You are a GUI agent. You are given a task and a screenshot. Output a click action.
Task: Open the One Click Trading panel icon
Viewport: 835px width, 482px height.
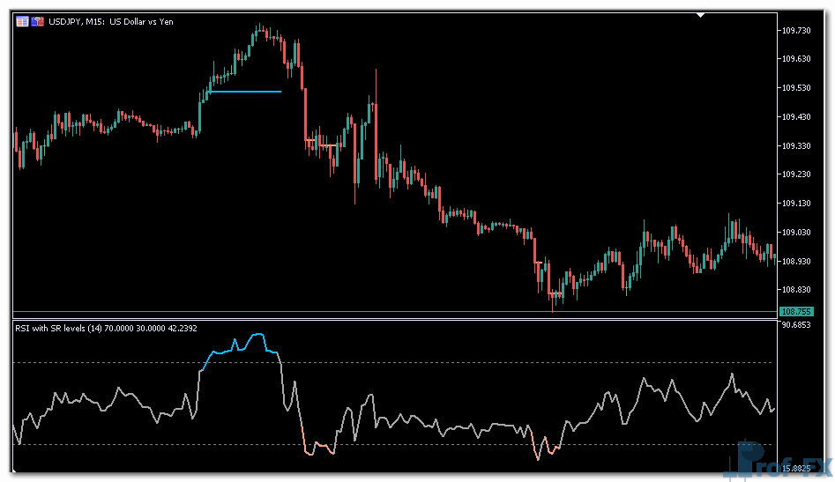click(x=22, y=21)
